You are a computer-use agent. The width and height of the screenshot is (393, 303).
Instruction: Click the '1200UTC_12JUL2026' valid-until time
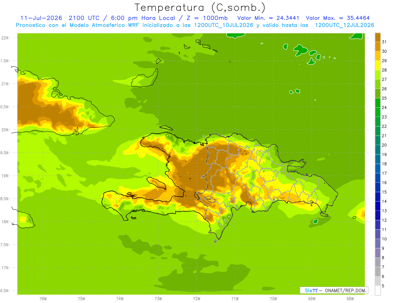coord(345,25)
